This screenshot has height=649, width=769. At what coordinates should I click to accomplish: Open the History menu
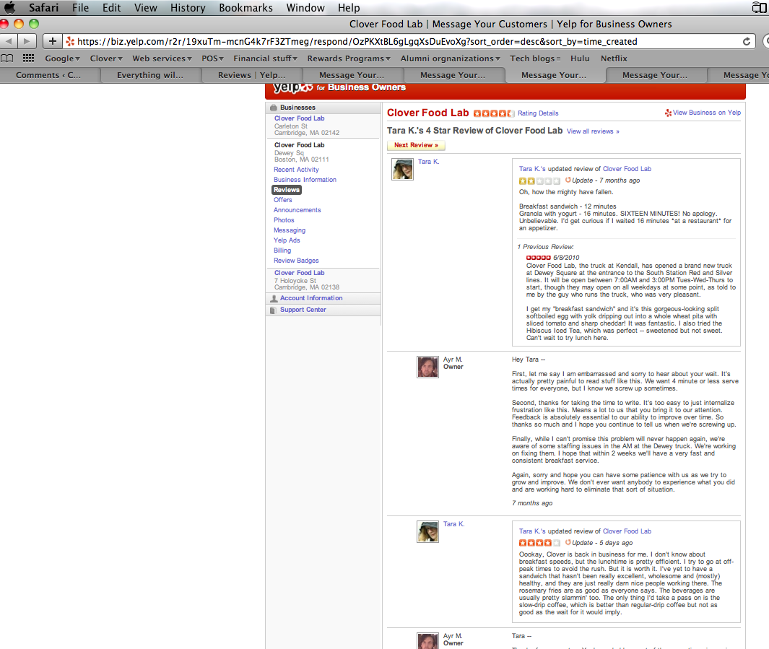click(188, 8)
